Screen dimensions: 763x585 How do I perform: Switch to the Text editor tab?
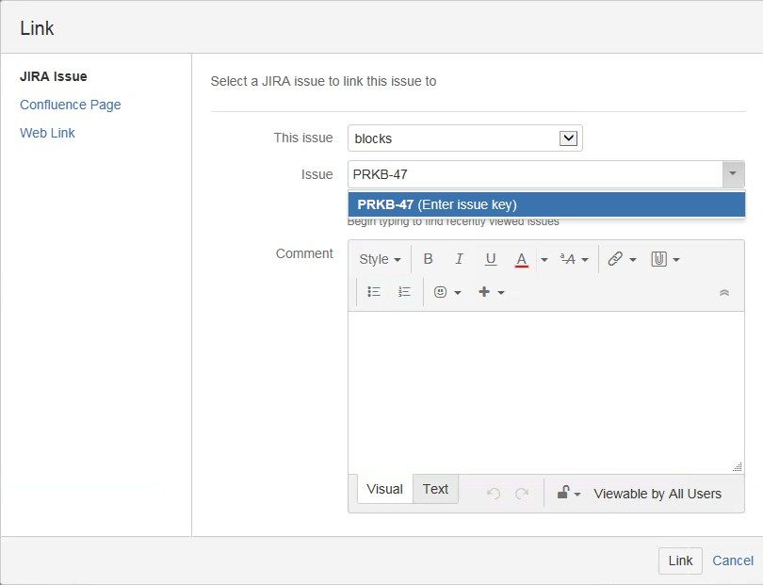click(x=435, y=489)
